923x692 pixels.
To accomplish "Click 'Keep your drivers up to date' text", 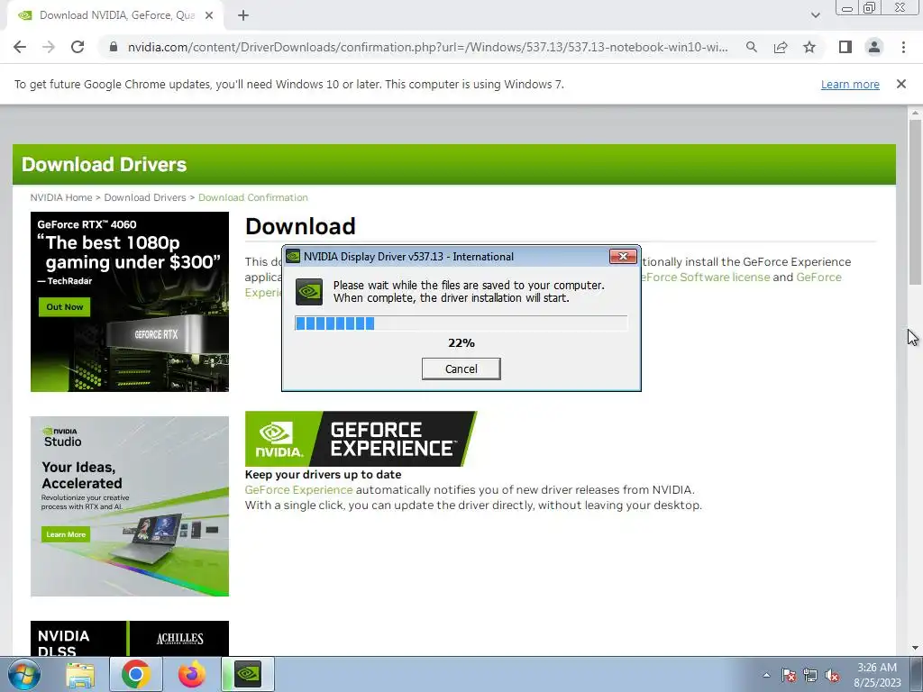I will (324, 474).
